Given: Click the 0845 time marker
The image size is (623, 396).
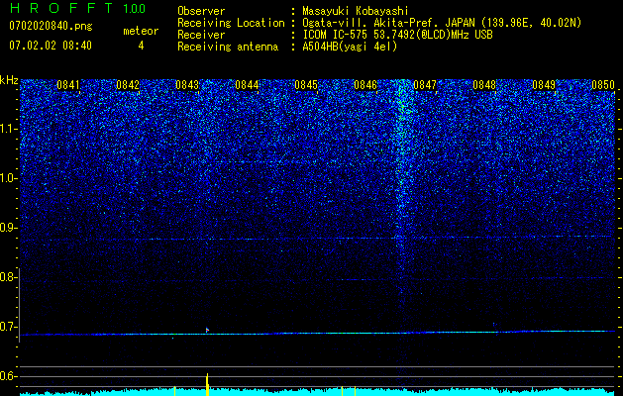Looking at the screenshot, I should [x=306, y=85].
